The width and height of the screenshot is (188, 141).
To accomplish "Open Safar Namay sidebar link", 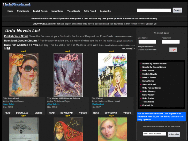I will pos(148,95).
